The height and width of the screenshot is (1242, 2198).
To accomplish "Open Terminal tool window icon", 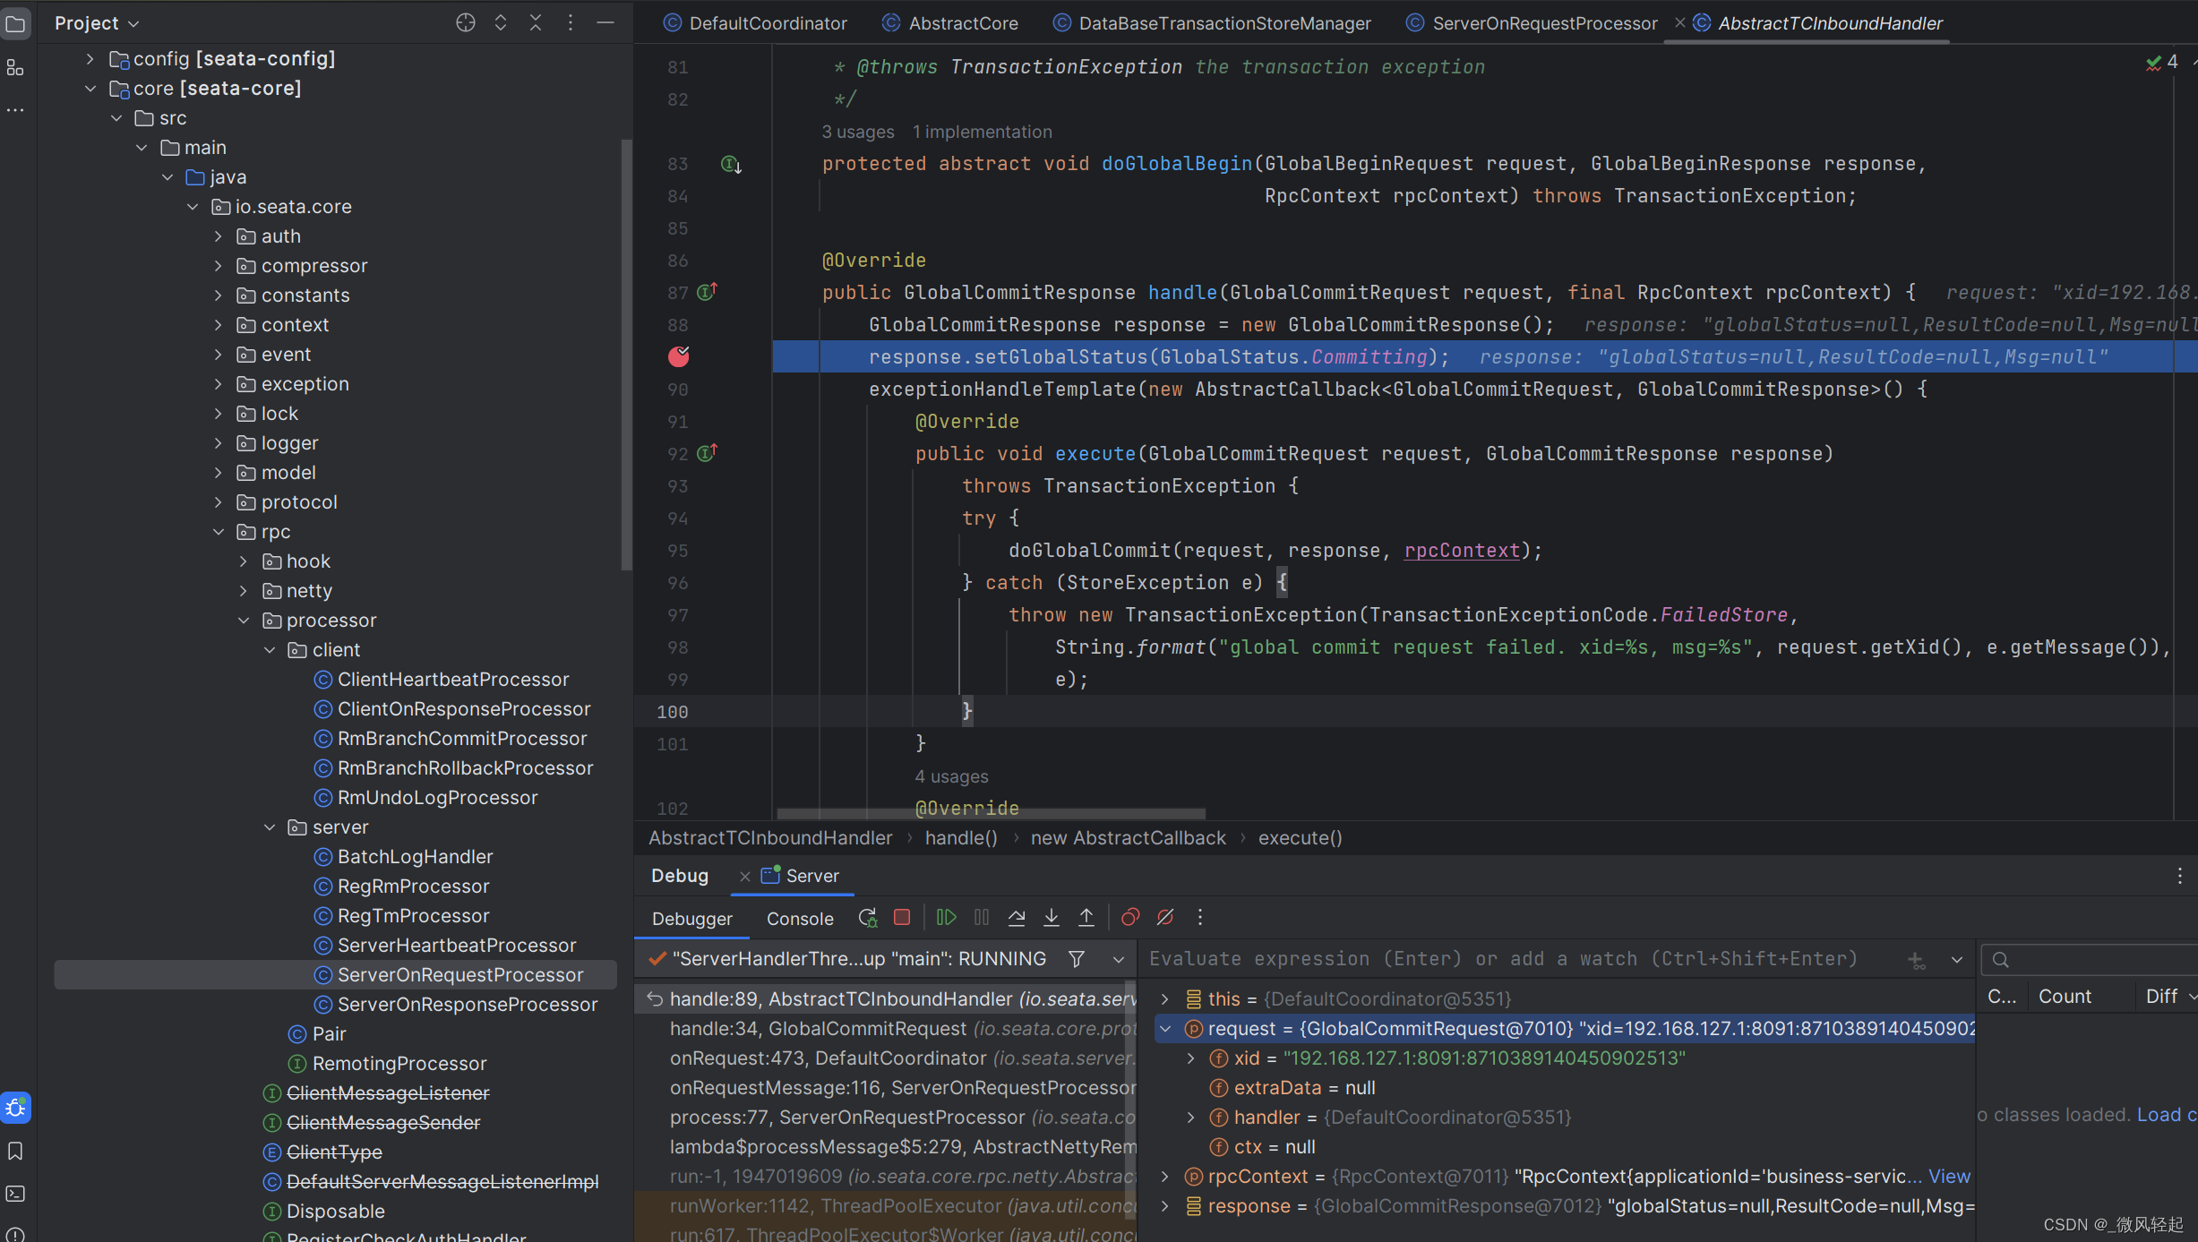I will coord(16,1194).
